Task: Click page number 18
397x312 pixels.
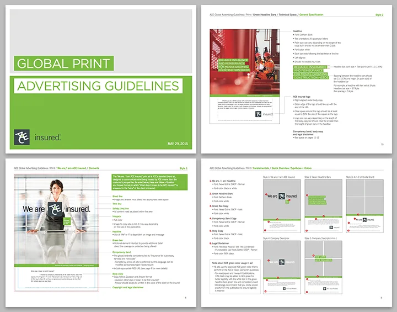Action: pyautogui.click(x=382, y=144)
